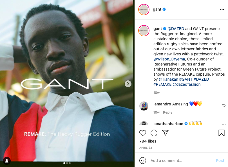Image resolution: width=228 pixels, height=167 pixels.
Task: Open the emoji picker smiley icon
Action: 142,161
